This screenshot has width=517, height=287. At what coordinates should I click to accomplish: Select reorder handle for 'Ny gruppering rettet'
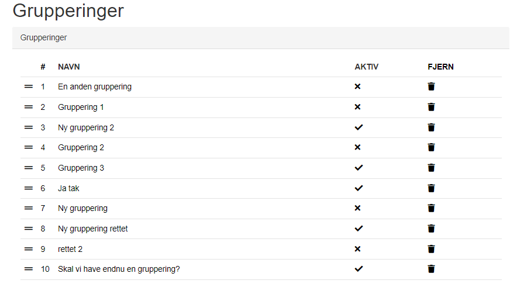click(x=28, y=229)
